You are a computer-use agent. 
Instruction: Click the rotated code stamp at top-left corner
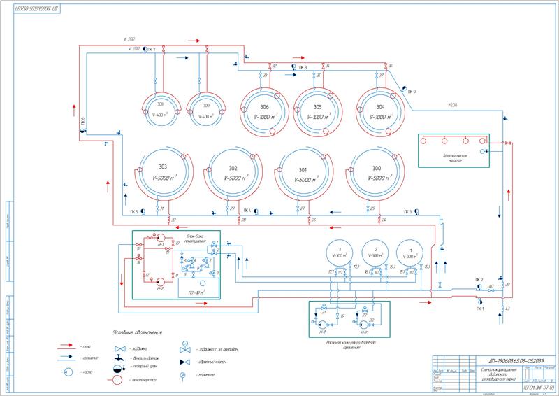(37, 8)
